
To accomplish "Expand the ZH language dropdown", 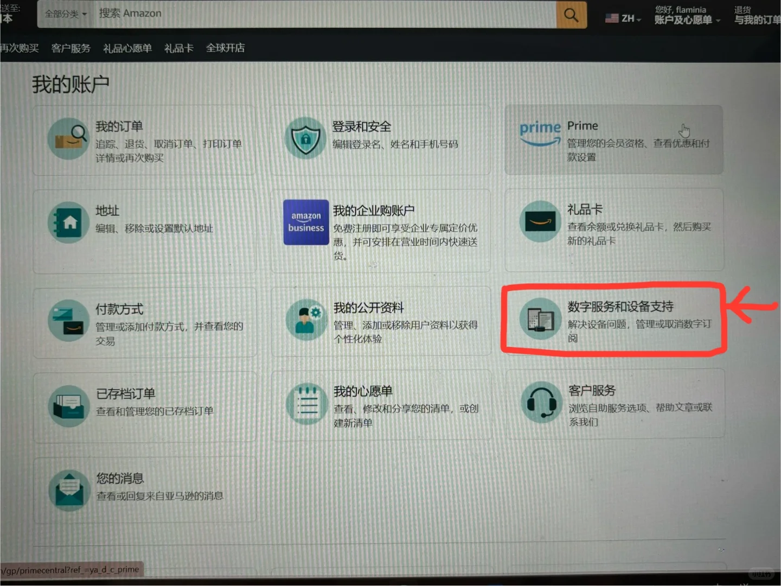I will pos(631,18).
